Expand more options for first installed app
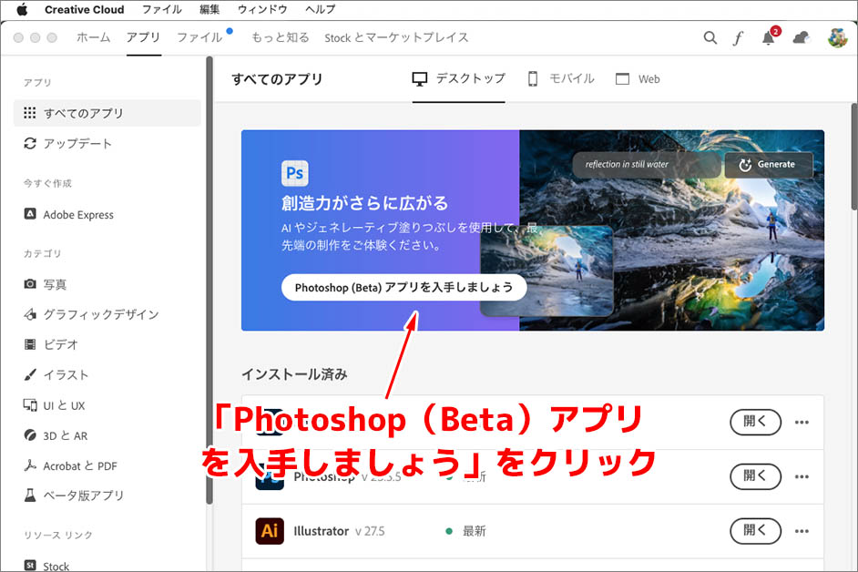Viewport: 858px width, 572px height. click(802, 422)
